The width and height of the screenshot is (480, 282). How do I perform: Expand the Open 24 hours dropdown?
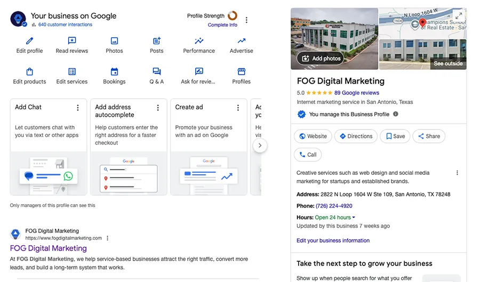pos(354,217)
